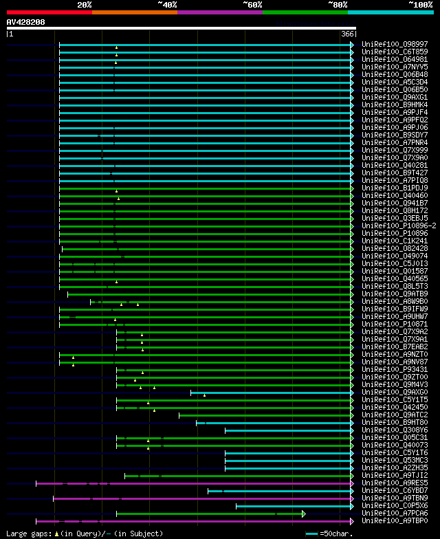
Task: Select the UniRef100_A5C3D4 label
Action: tap(395, 82)
